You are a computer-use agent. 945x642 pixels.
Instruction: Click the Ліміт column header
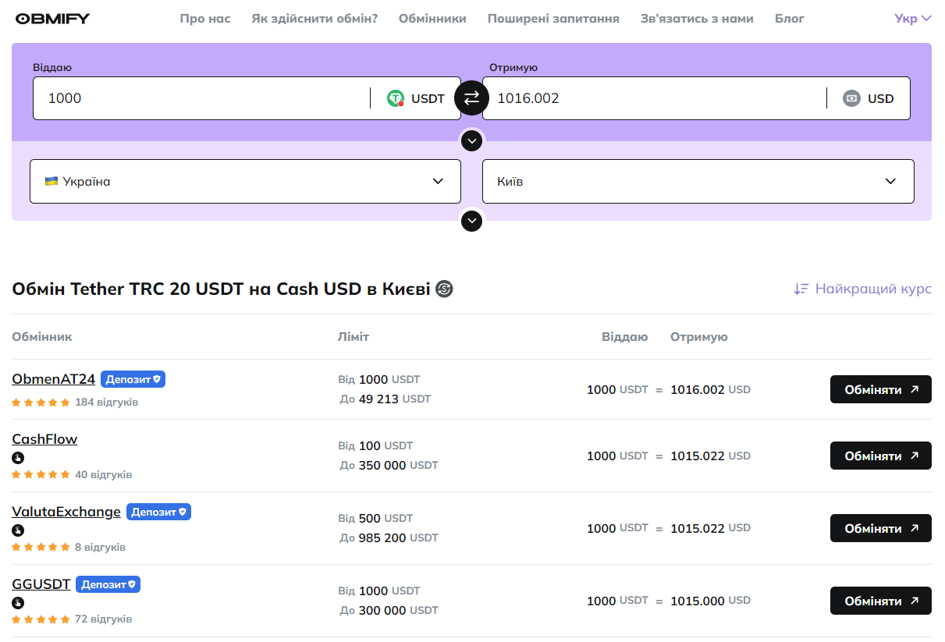353,337
